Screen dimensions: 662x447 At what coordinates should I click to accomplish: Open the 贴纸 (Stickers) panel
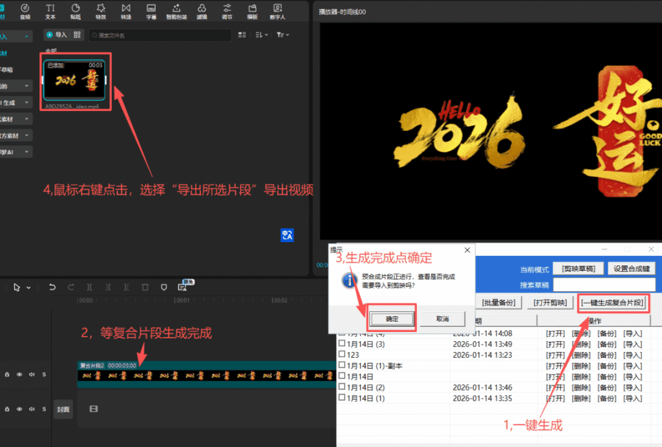(77, 11)
